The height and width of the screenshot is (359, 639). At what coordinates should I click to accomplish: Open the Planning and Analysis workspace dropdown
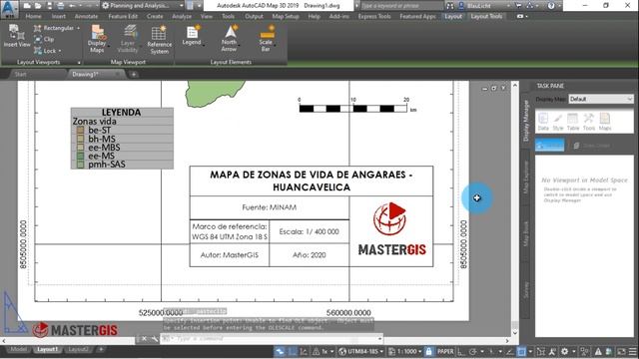(x=142, y=6)
